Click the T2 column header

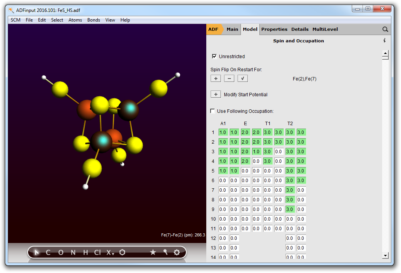290,124
